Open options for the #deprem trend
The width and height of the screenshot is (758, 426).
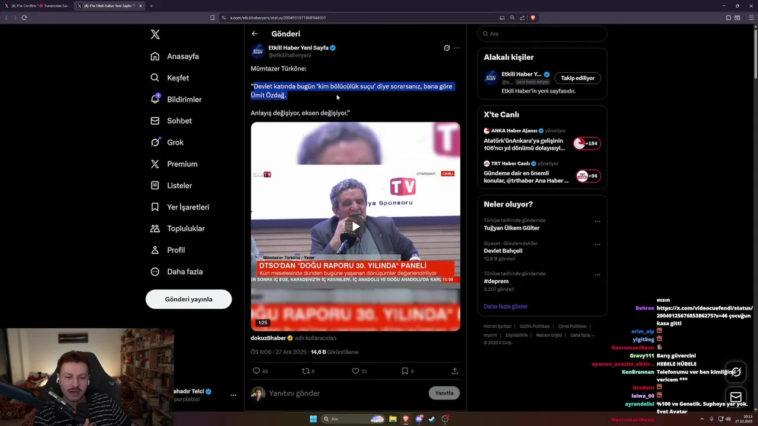coord(597,275)
